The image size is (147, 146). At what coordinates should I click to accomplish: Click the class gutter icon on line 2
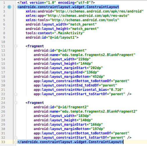point(9,7)
